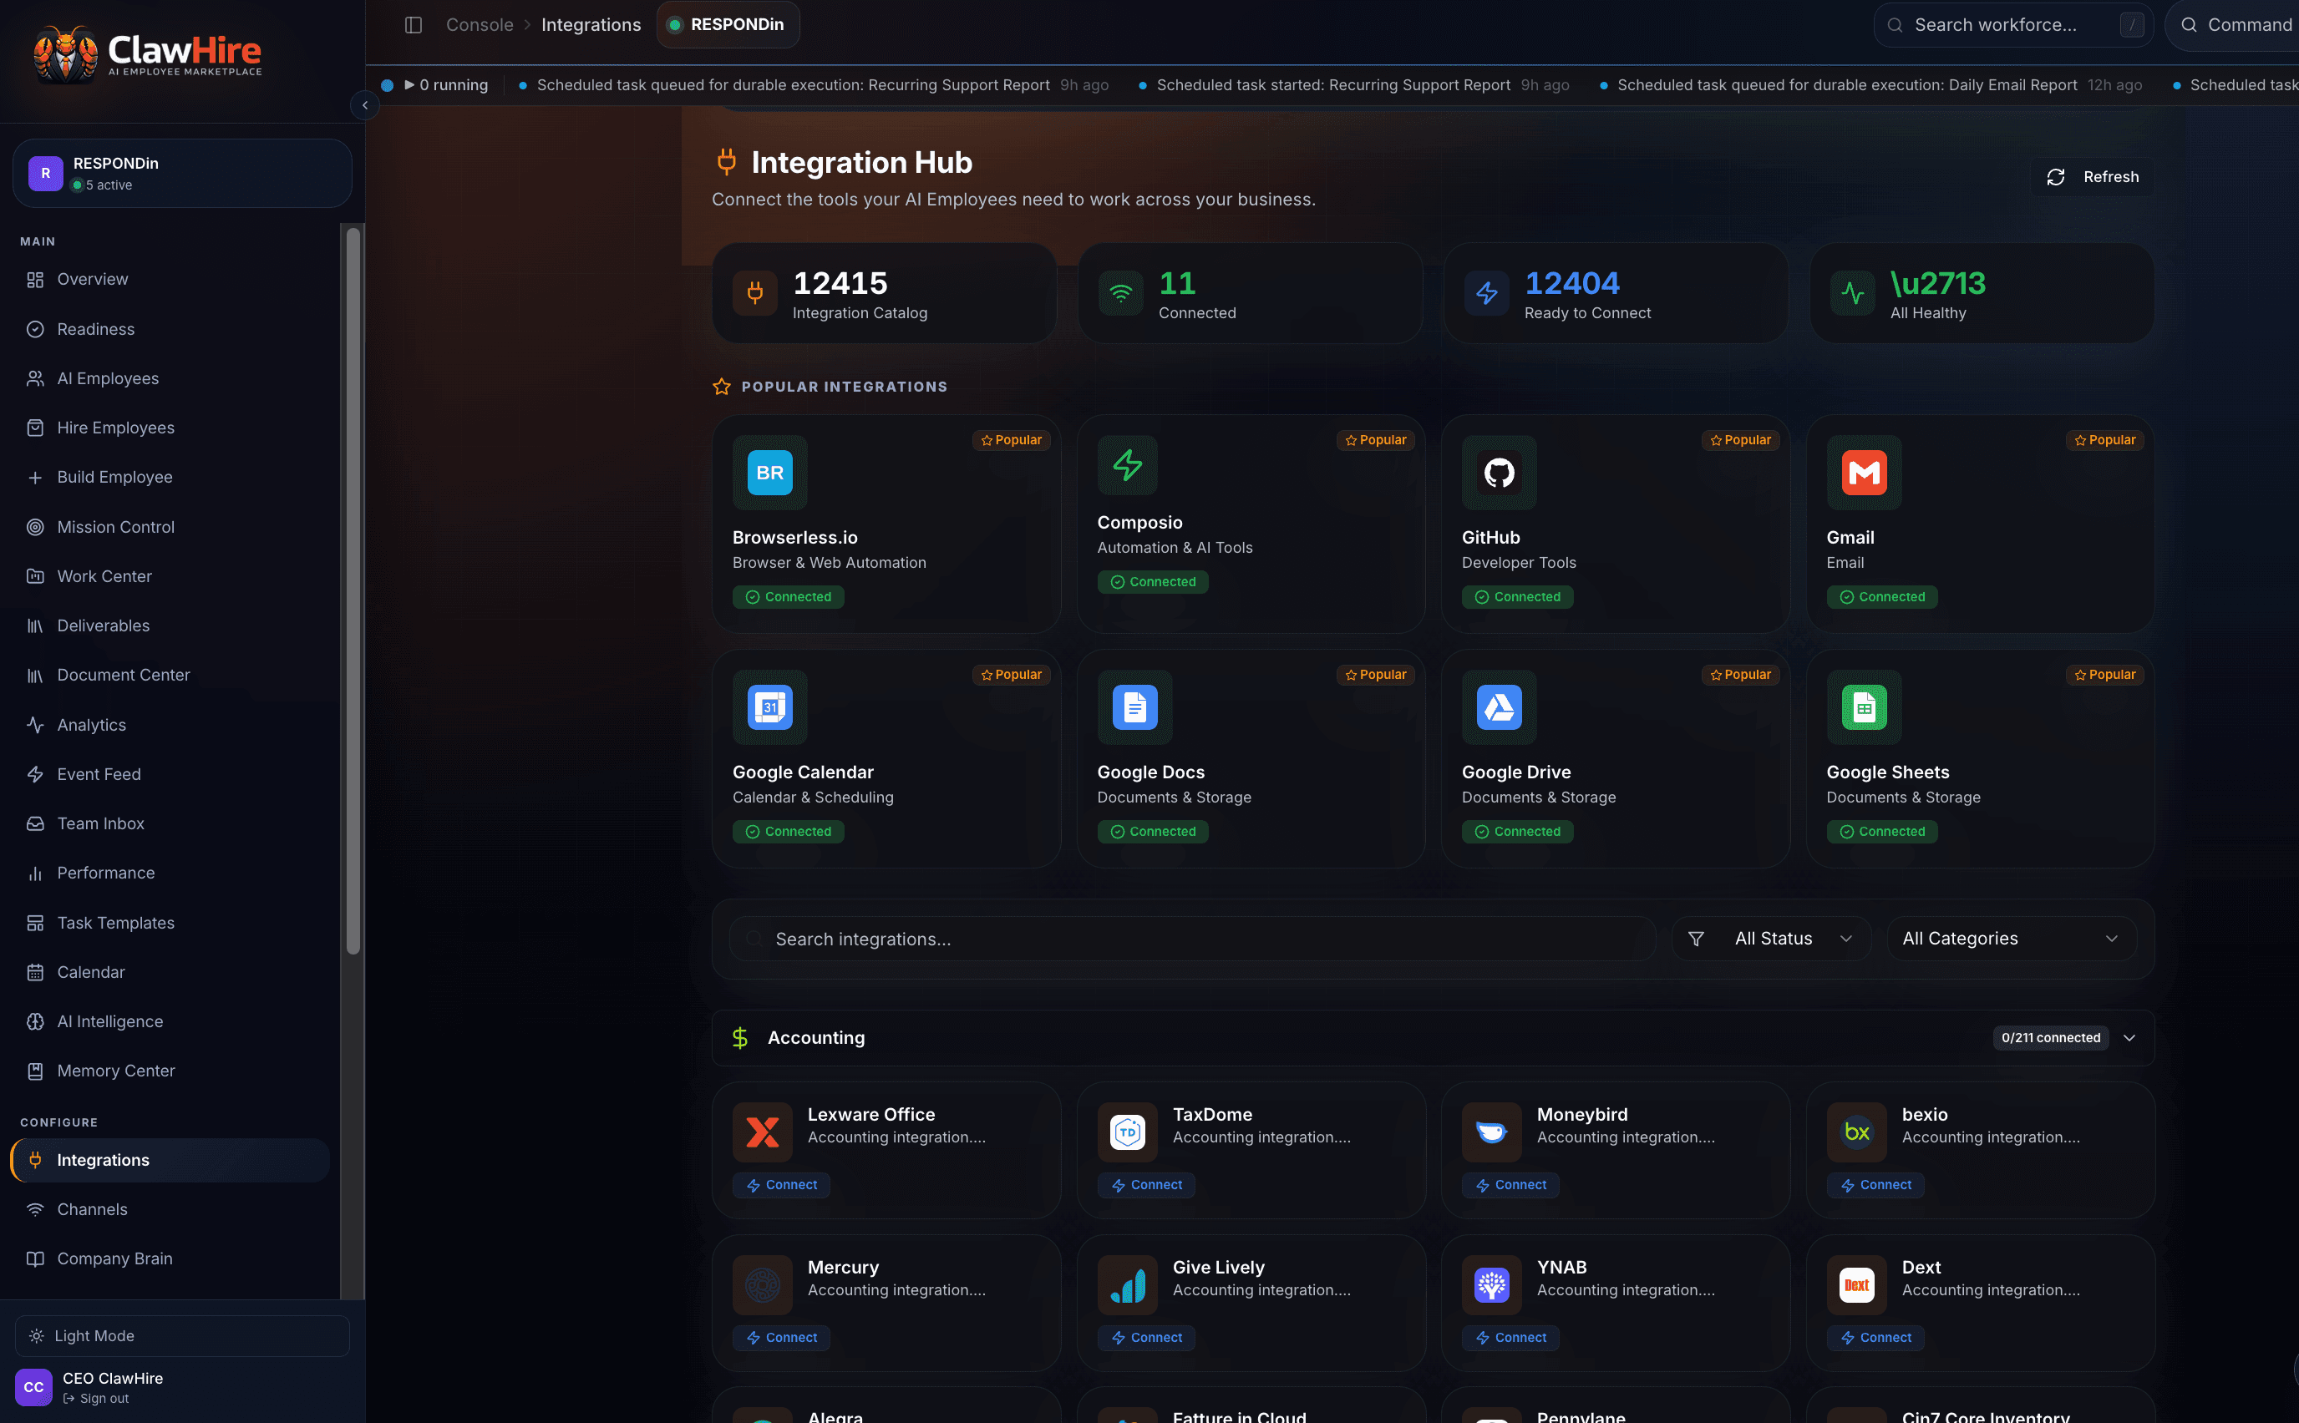Viewport: 2299px width, 1423px height.
Task: Collapse sidebar with the round chevron button
Action: click(x=365, y=104)
